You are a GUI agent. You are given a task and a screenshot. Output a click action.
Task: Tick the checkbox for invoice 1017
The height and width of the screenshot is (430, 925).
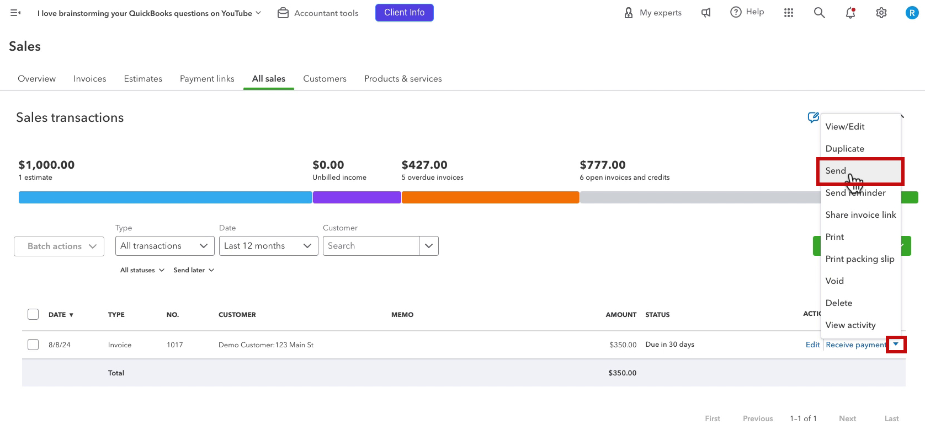tap(33, 345)
